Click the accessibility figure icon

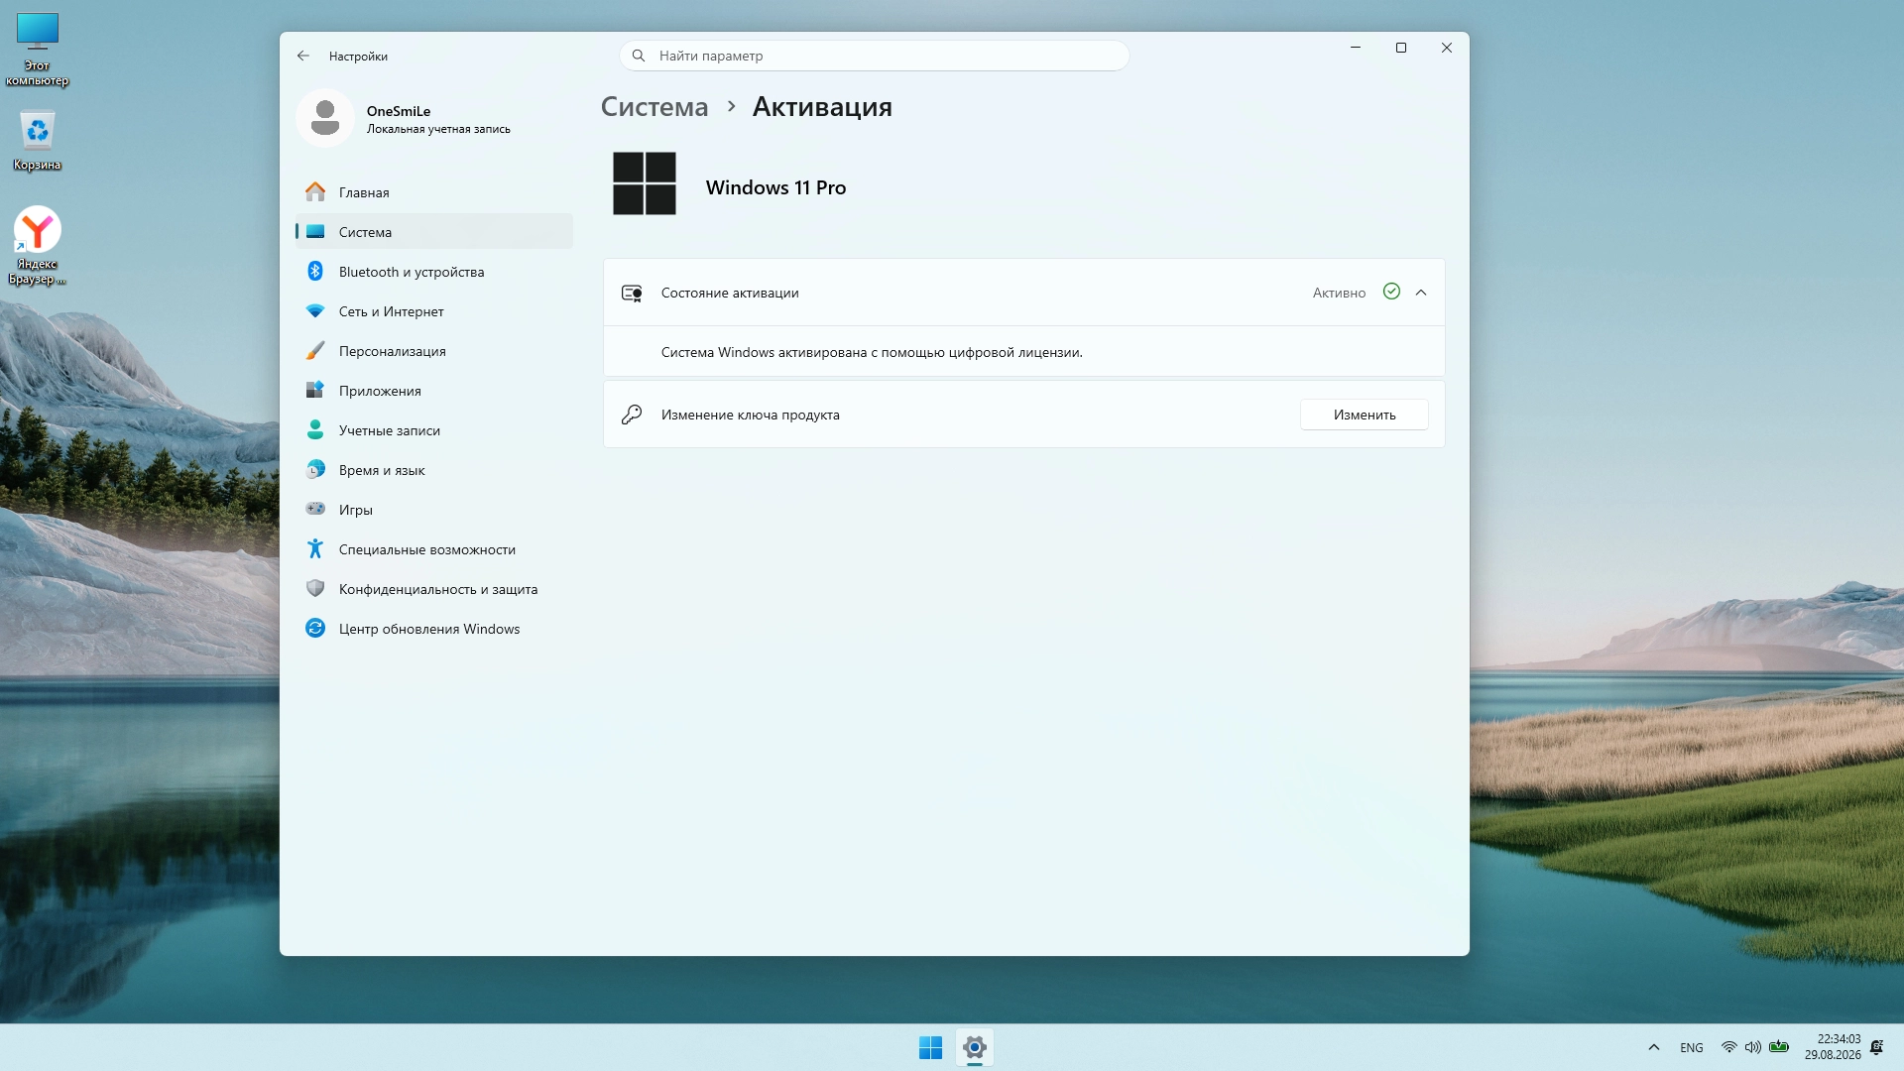pyautogui.click(x=315, y=549)
